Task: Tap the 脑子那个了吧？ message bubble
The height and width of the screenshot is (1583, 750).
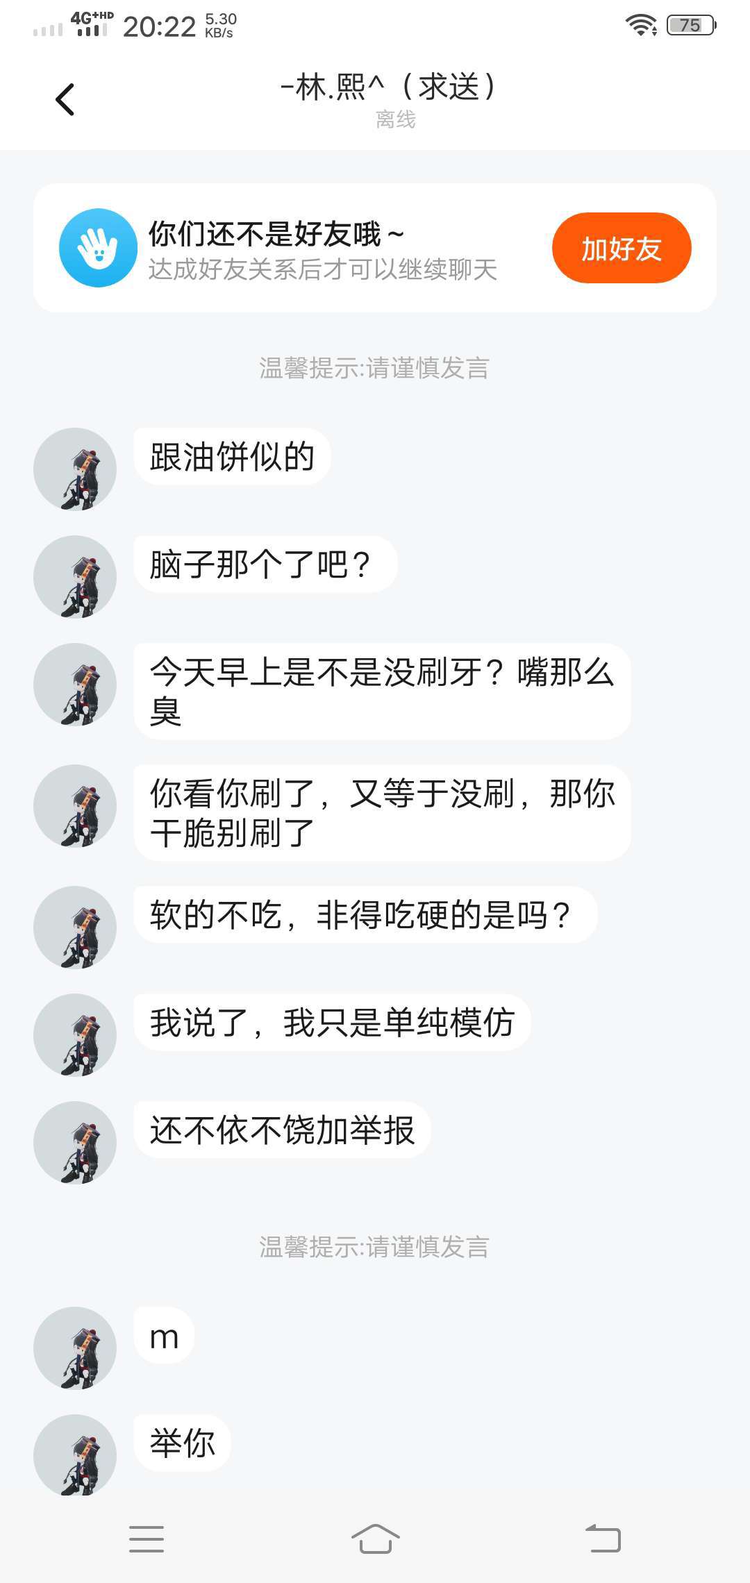Action: [x=265, y=564]
